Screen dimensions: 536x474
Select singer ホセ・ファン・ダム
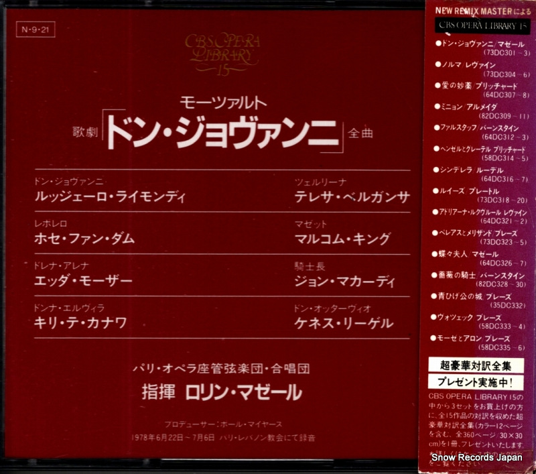pos(84,239)
